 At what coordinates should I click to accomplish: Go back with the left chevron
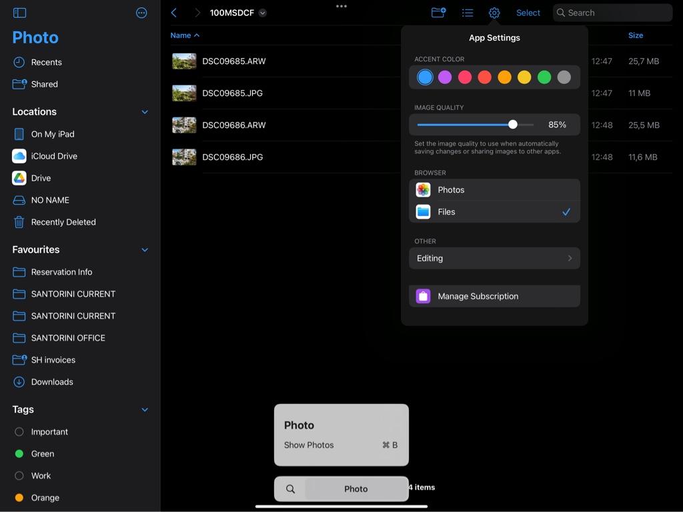click(x=174, y=13)
